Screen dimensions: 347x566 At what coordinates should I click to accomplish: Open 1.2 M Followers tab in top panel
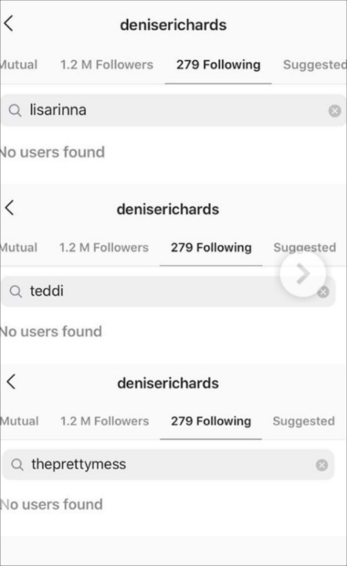pos(107,65)
